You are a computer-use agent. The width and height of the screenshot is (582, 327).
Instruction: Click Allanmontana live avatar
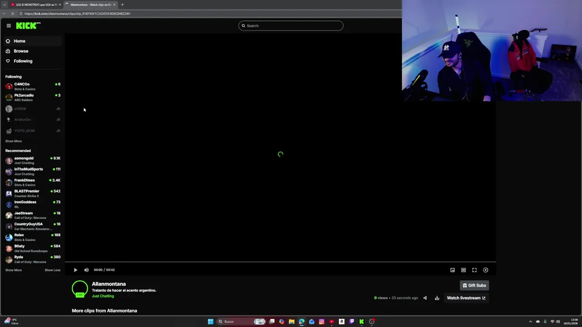coord(80,289)
